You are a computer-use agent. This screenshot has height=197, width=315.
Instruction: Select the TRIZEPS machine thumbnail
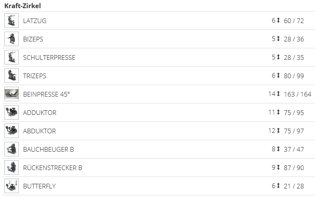12,76
